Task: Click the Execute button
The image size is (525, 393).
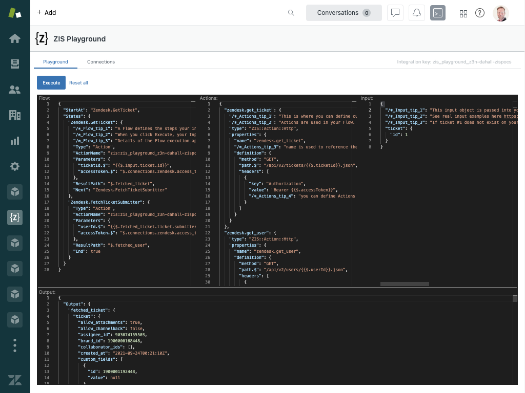Action: (51, 82)
